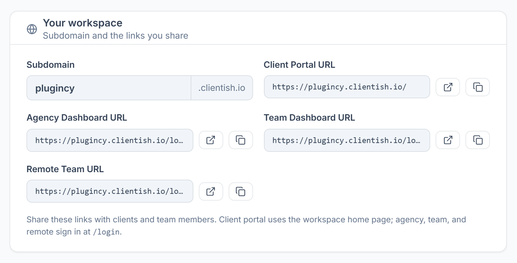Open Agency Dashboard URL externally

click(x=211, y=140)
